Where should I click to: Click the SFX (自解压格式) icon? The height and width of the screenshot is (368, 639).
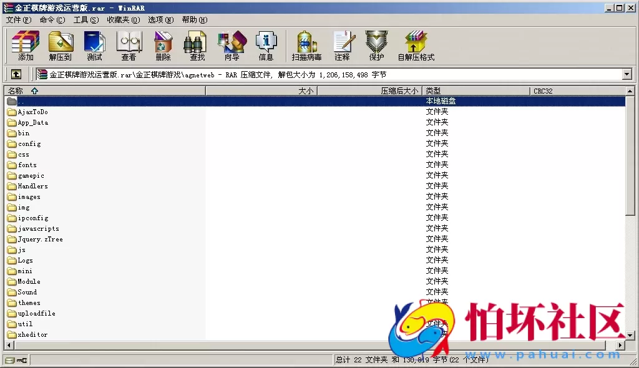416,46
